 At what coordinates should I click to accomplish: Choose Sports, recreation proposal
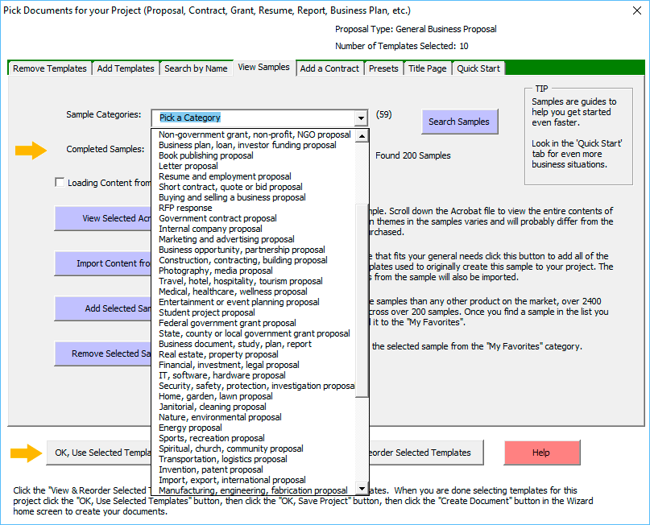254,438
